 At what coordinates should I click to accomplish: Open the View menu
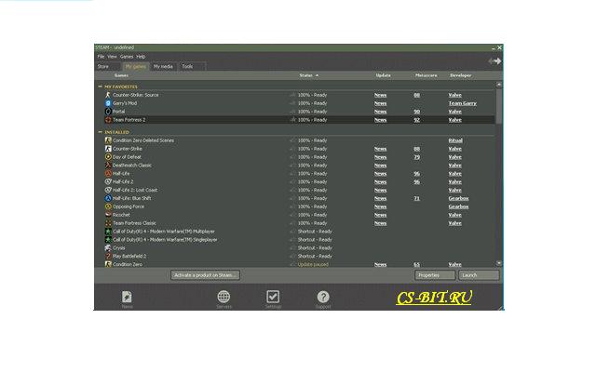coord(112,57)
